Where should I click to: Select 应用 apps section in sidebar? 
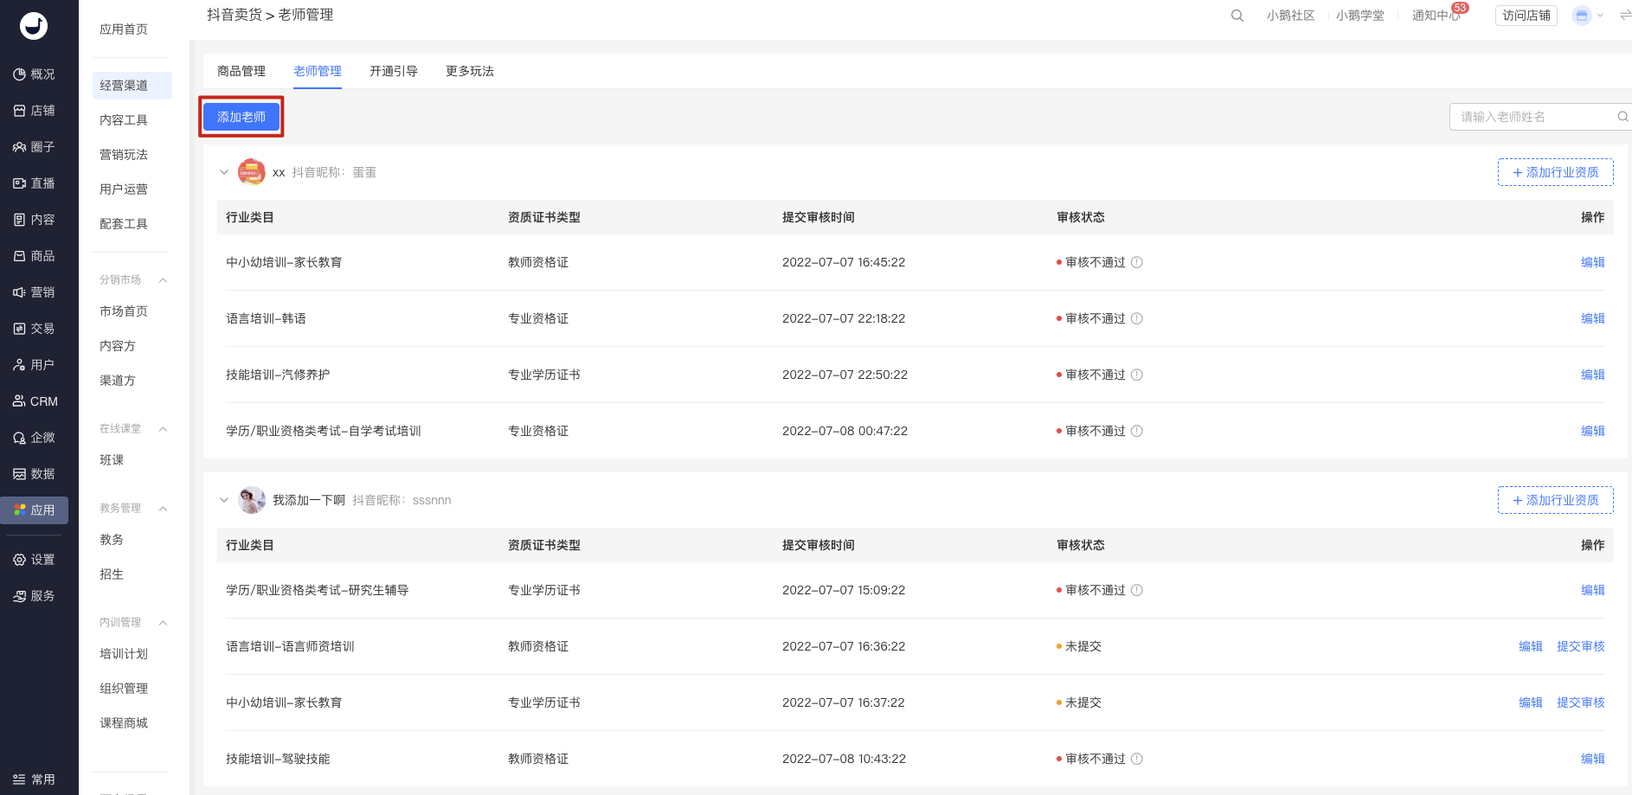point(35,510)
